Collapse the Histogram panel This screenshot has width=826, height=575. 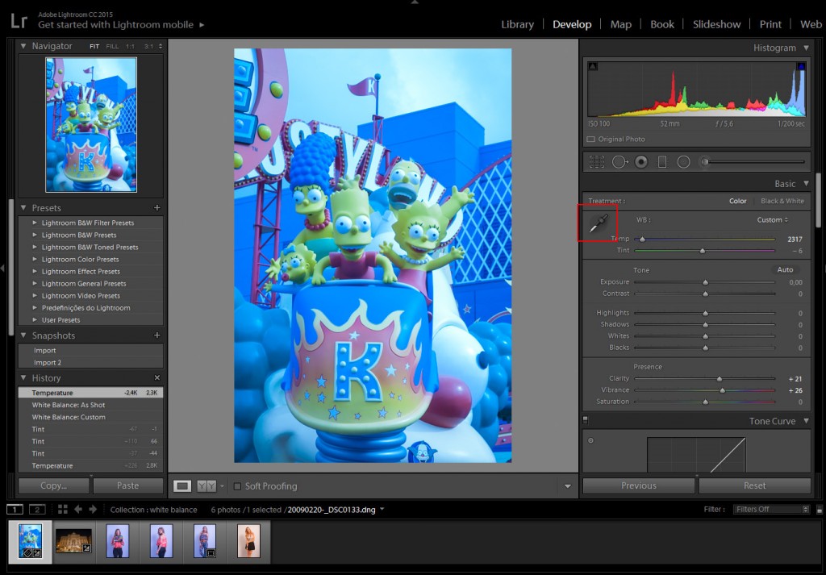tap(806, 48)
